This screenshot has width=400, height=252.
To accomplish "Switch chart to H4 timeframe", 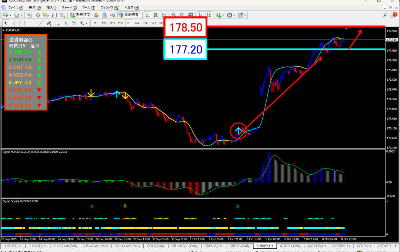I will pyautogui.click(x=137, y=23).
